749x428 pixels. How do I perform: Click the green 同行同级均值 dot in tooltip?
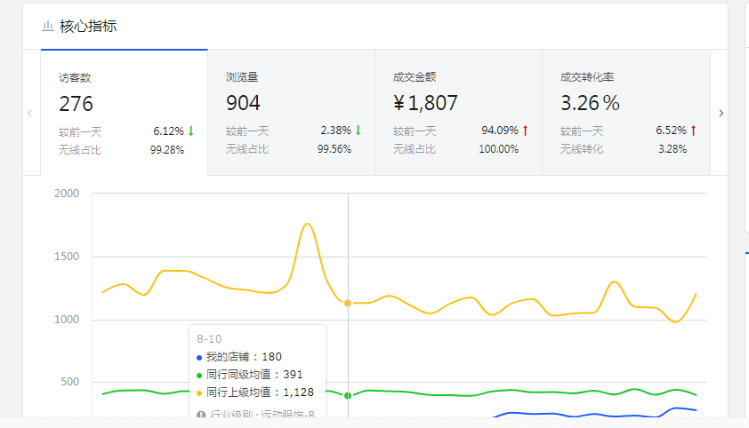click(x=199, y=375)
